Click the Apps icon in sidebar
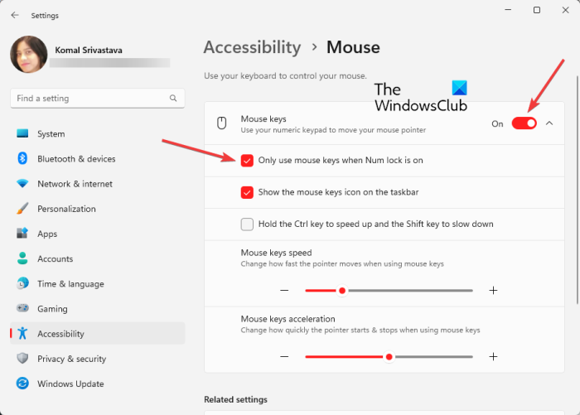 point(22,234)
